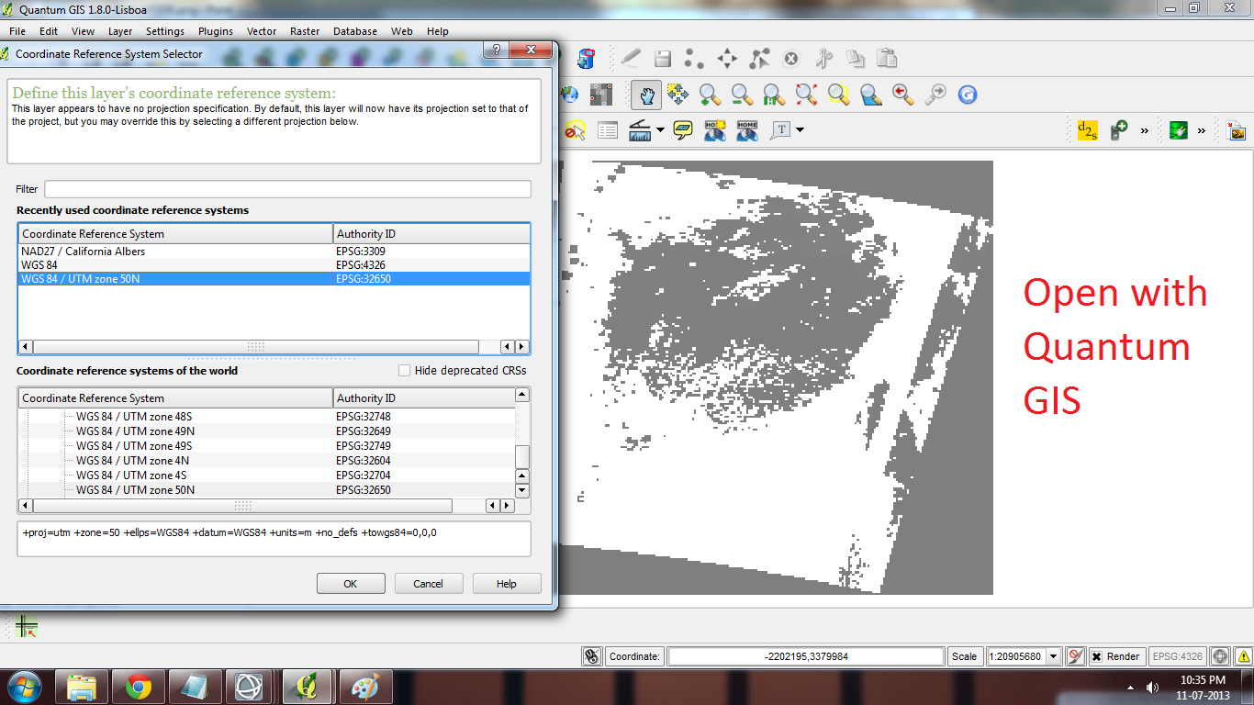Open the Database menu
Screen dimensions: 1254x705
tap(355, 31)
